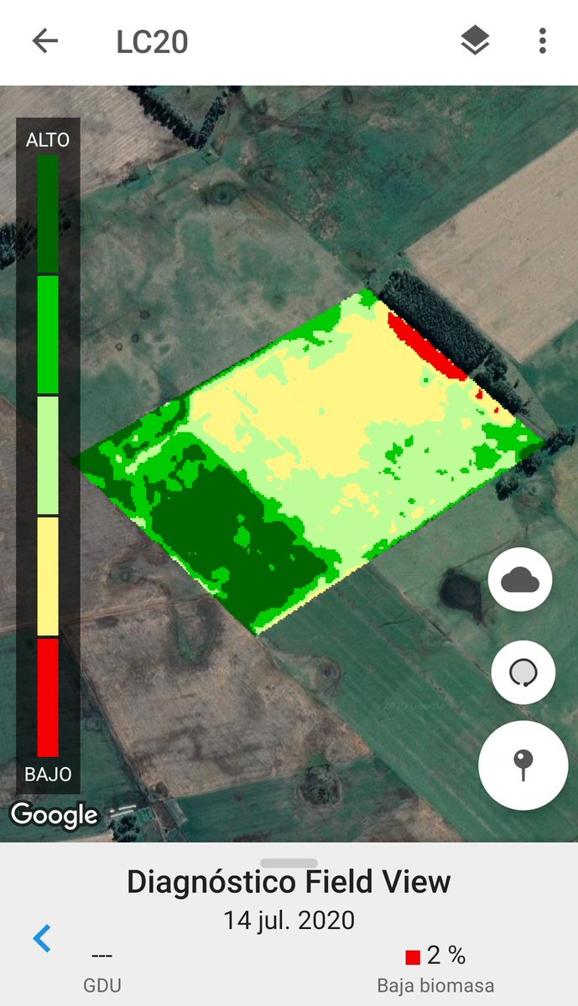Go back with the arrow icon
This screenshot has width=578, height=1006.
tap(44, 41)
